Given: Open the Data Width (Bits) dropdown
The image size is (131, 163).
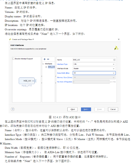Looking at the screenshot, I should coord(94,73).
